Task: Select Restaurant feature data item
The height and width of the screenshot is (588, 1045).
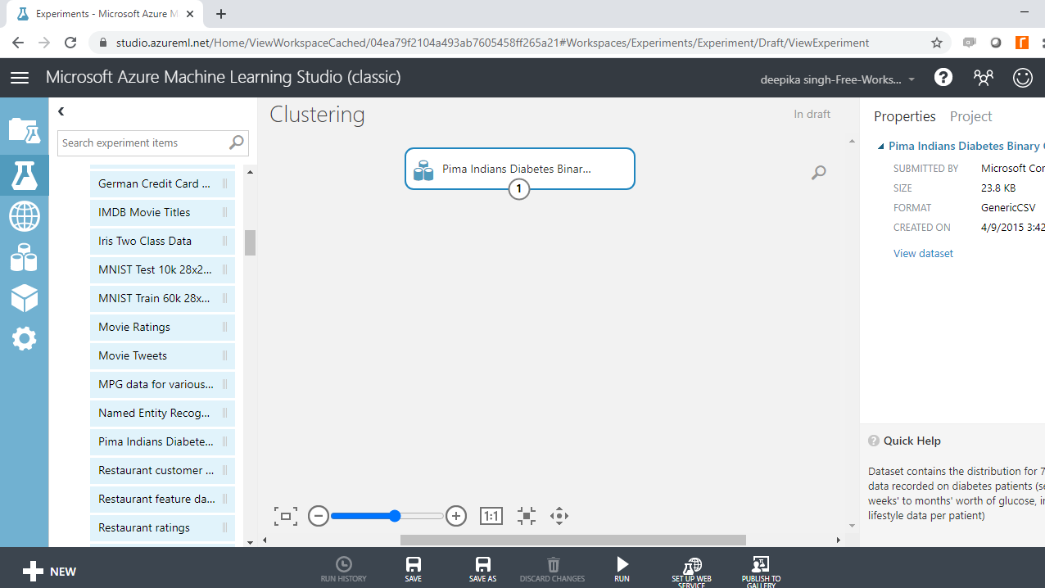Action: pyautogui.click(x=162, y=499)
